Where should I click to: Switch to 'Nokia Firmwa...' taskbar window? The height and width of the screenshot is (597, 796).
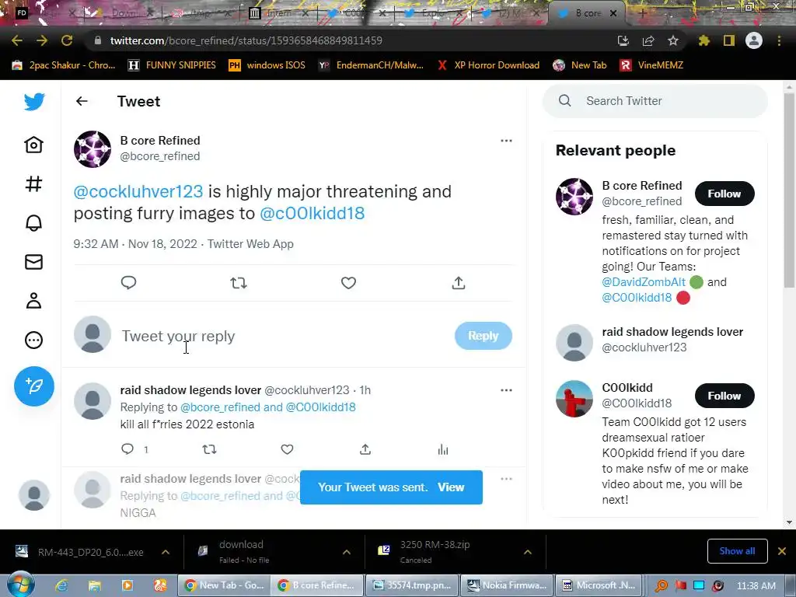(x=507, y=585)
